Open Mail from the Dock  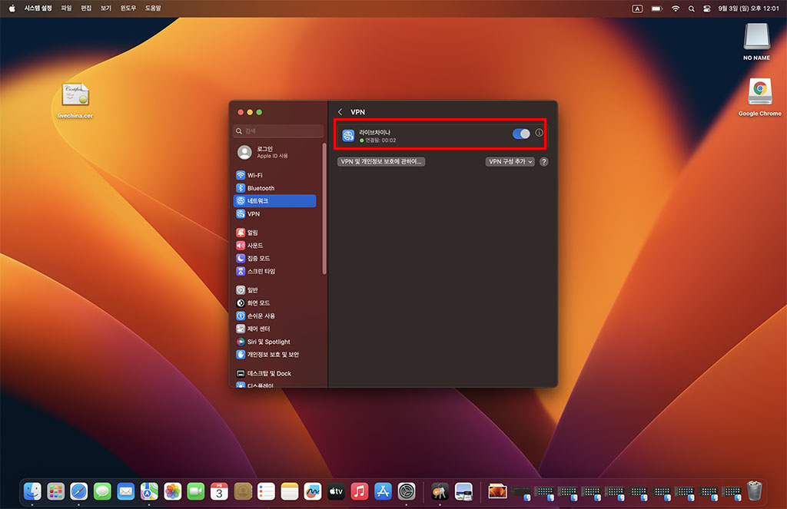[x=125, y=491]
